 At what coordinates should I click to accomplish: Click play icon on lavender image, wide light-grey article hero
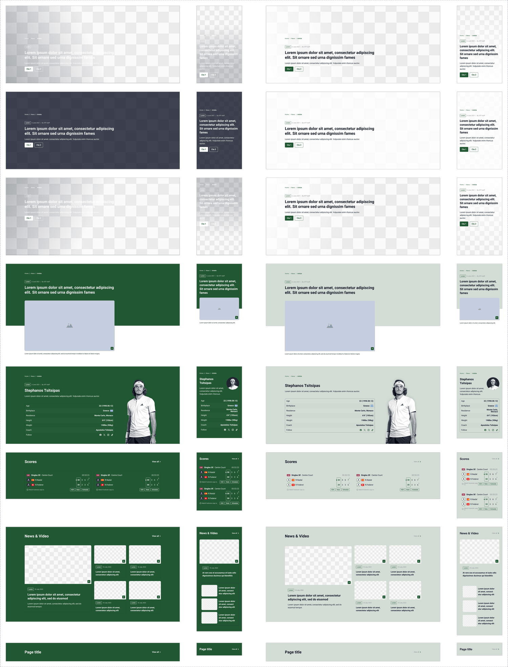coord(372,349)
